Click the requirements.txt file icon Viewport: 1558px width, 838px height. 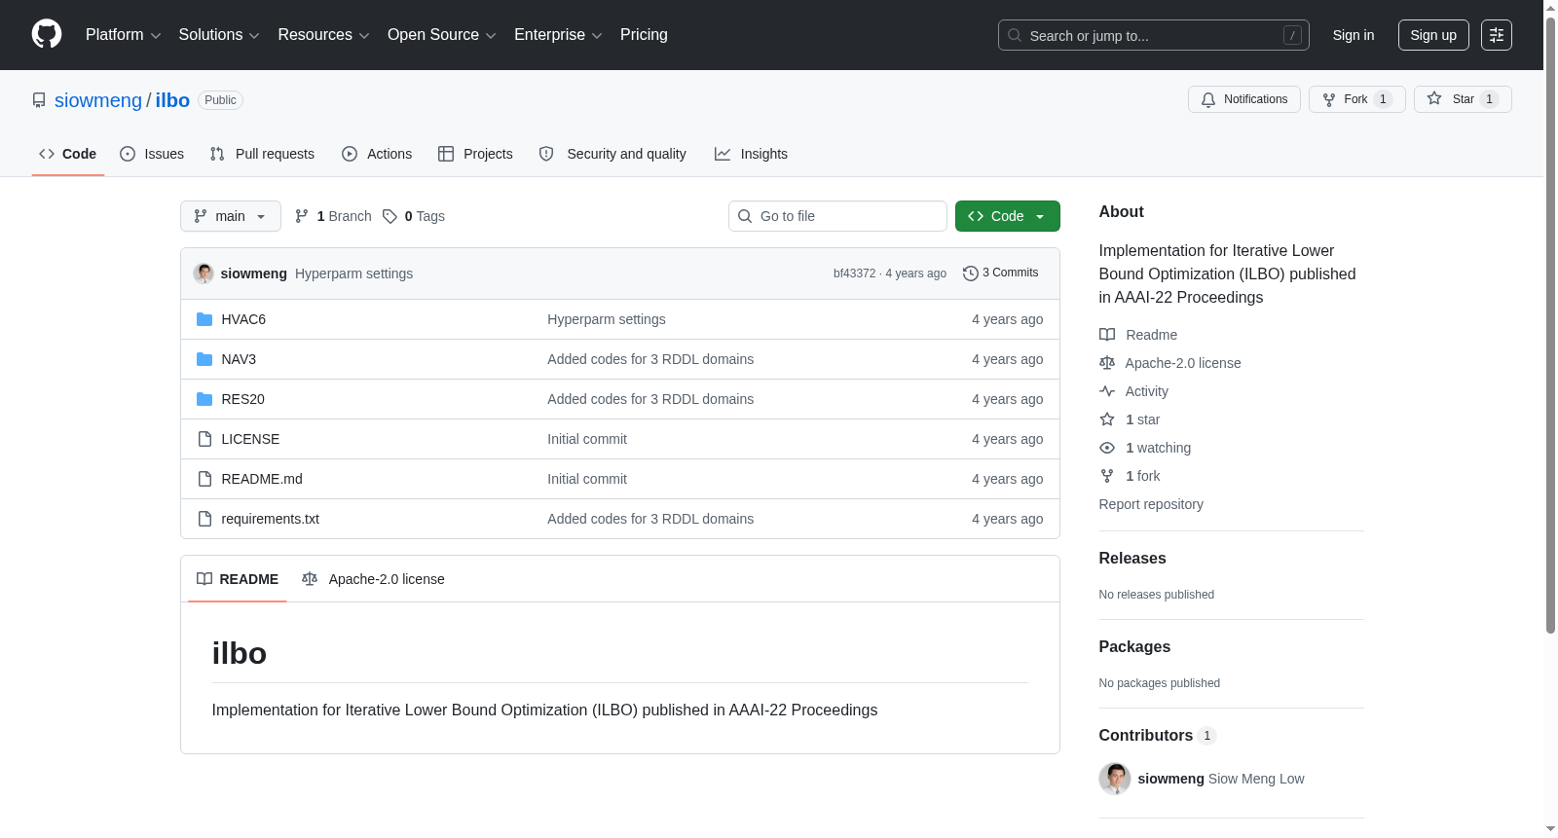[x=204, y=519]
